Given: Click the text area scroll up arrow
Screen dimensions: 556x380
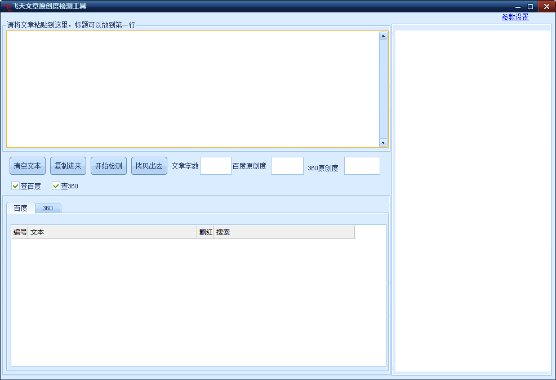Looking at the screenshot, I should [x=383, y=36].
